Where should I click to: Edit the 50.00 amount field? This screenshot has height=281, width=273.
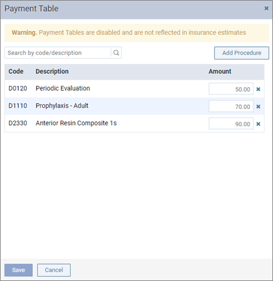[x=231, y=89]
